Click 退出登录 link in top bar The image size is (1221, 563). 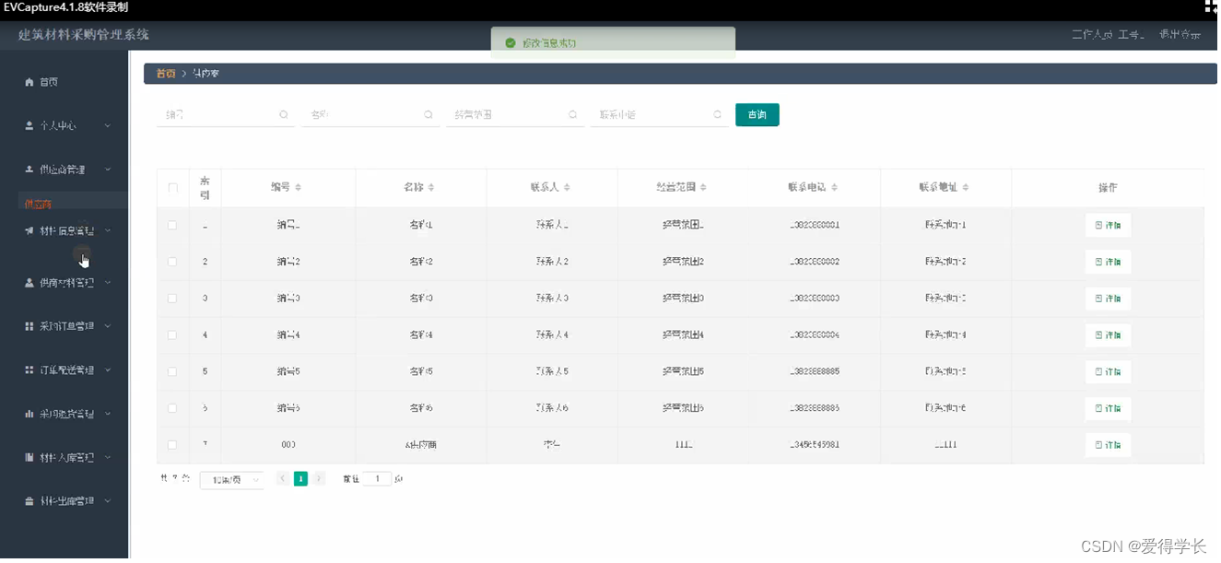click(1180, 35)
